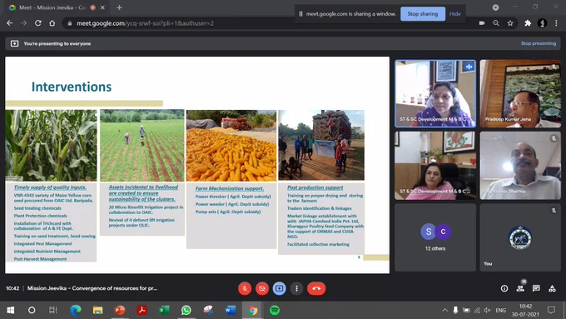Turn on the camera in Meet
The height and width of the screenshot is (319, 566).
pos(262,288)
